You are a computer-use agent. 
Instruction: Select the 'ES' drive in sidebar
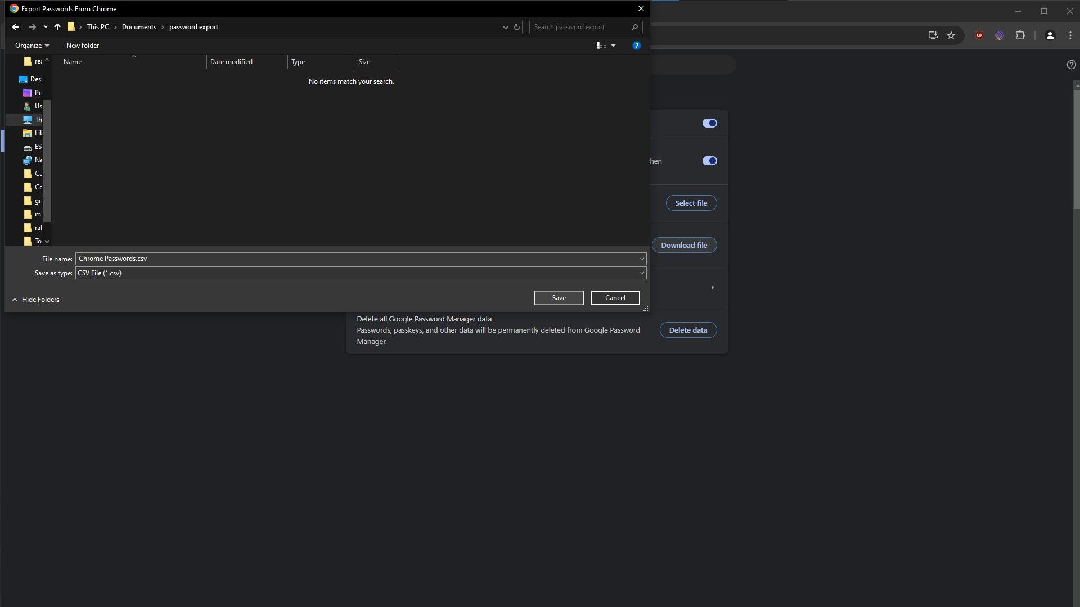[33, 147]
